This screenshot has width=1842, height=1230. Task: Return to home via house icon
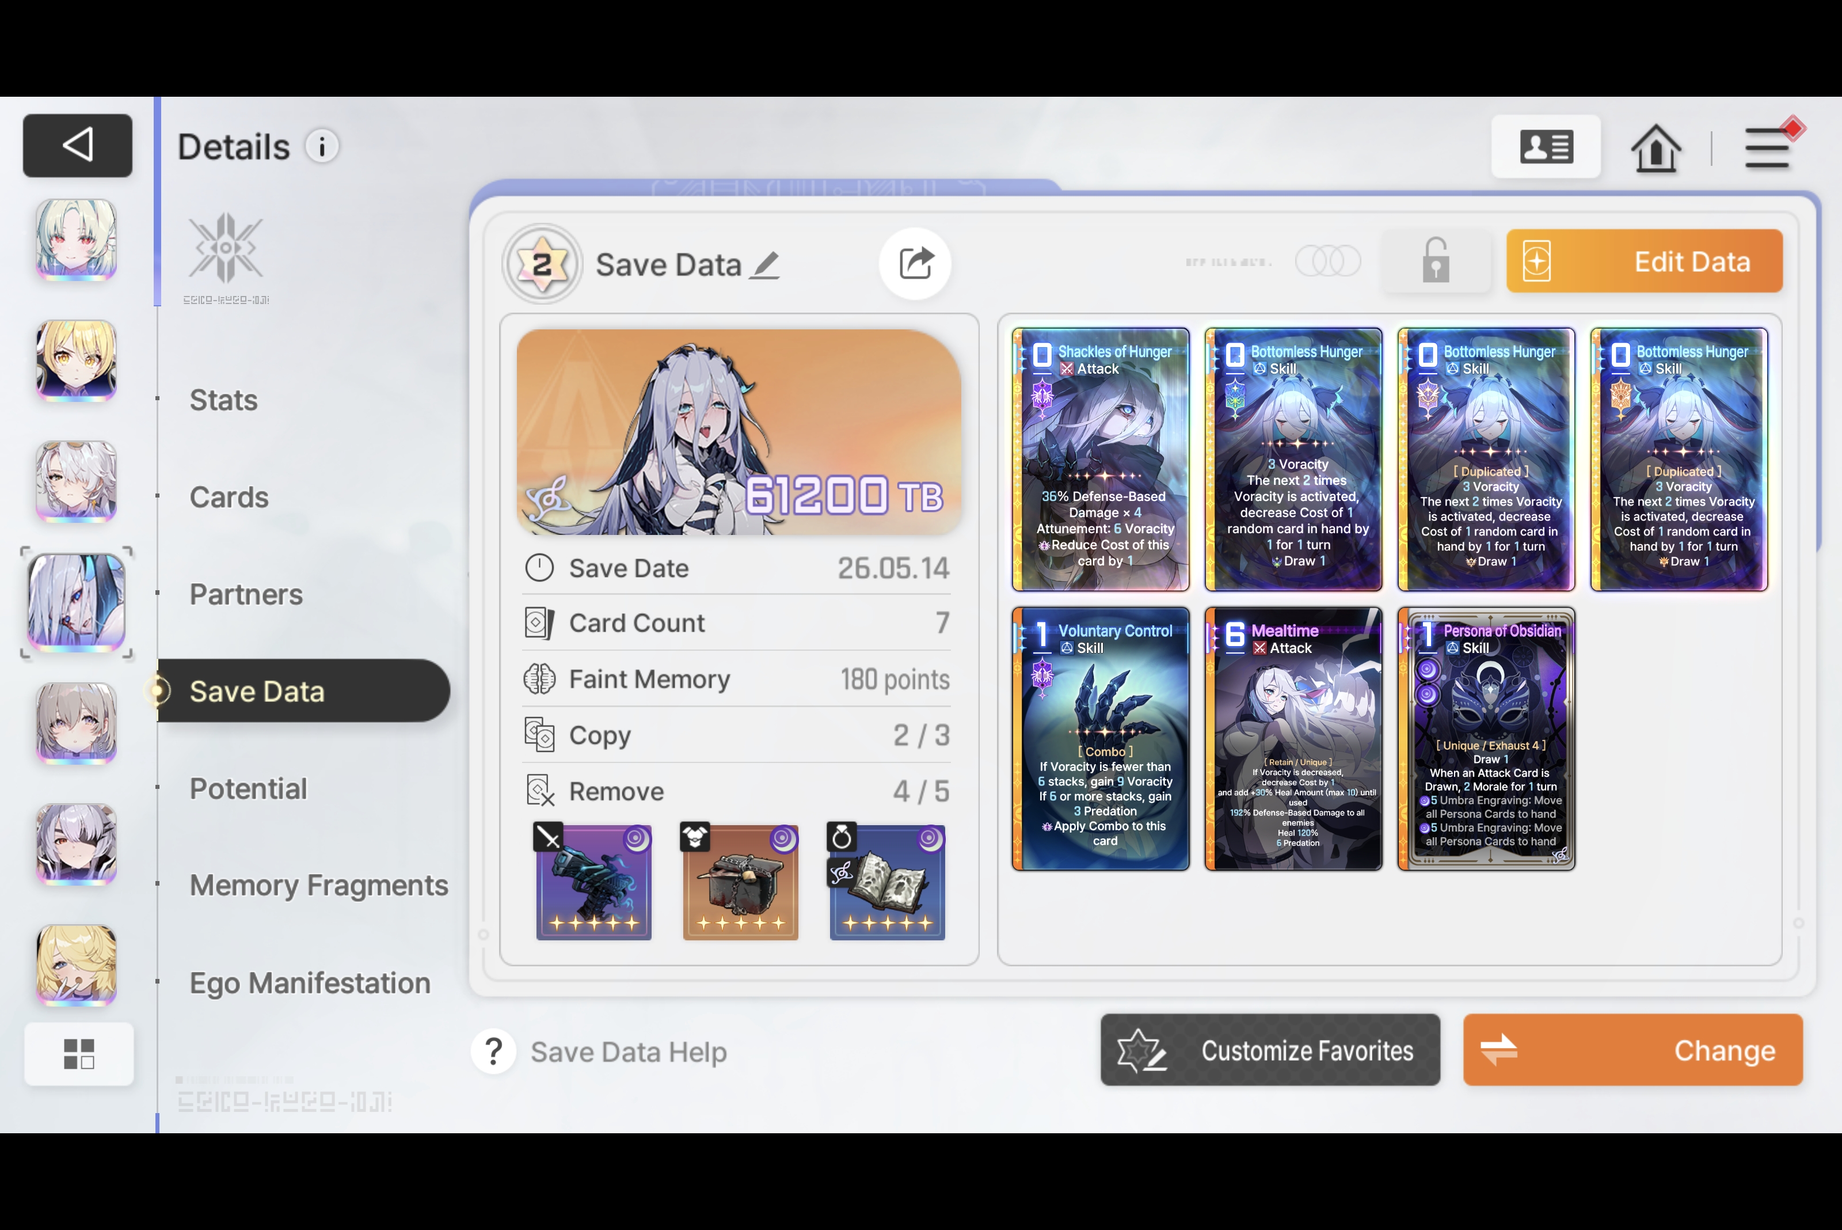[x=1655, y=147]
